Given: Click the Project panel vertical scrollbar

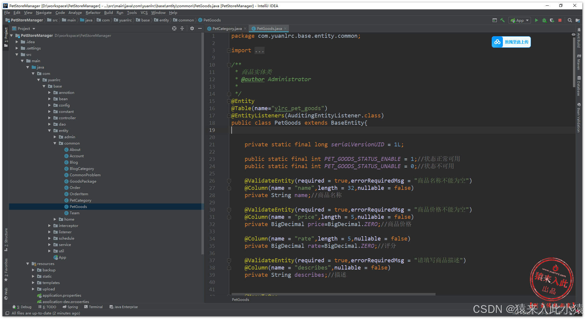Looking at the screenshot, I should click(203, 143).
